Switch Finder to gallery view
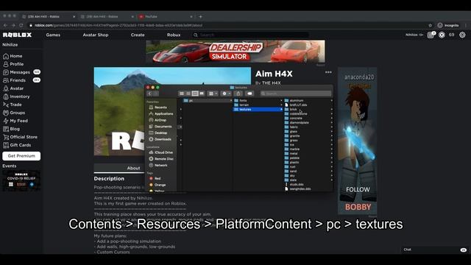The height and width of the screenshot is (265, 471). (202, 93)
